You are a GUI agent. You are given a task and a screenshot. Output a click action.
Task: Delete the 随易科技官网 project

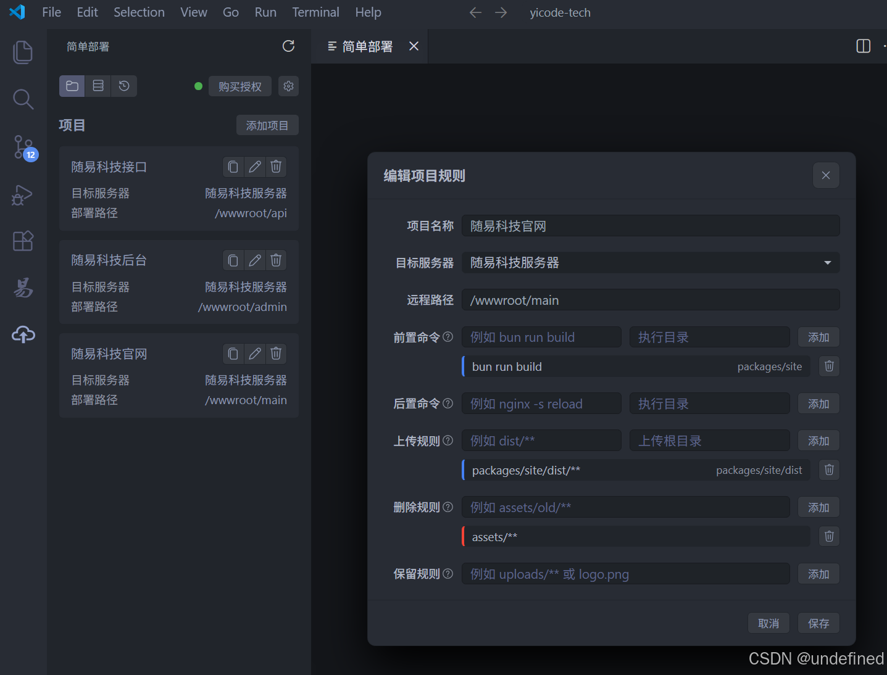coord(276,354)
